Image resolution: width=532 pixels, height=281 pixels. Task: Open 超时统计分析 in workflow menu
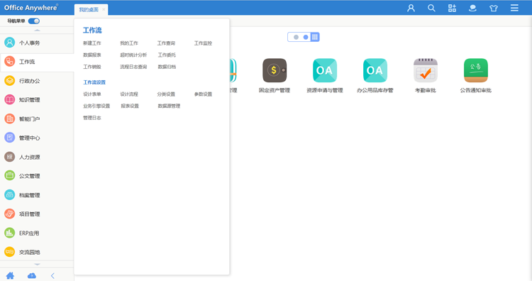pyautogui.click(x=133, y=55)
